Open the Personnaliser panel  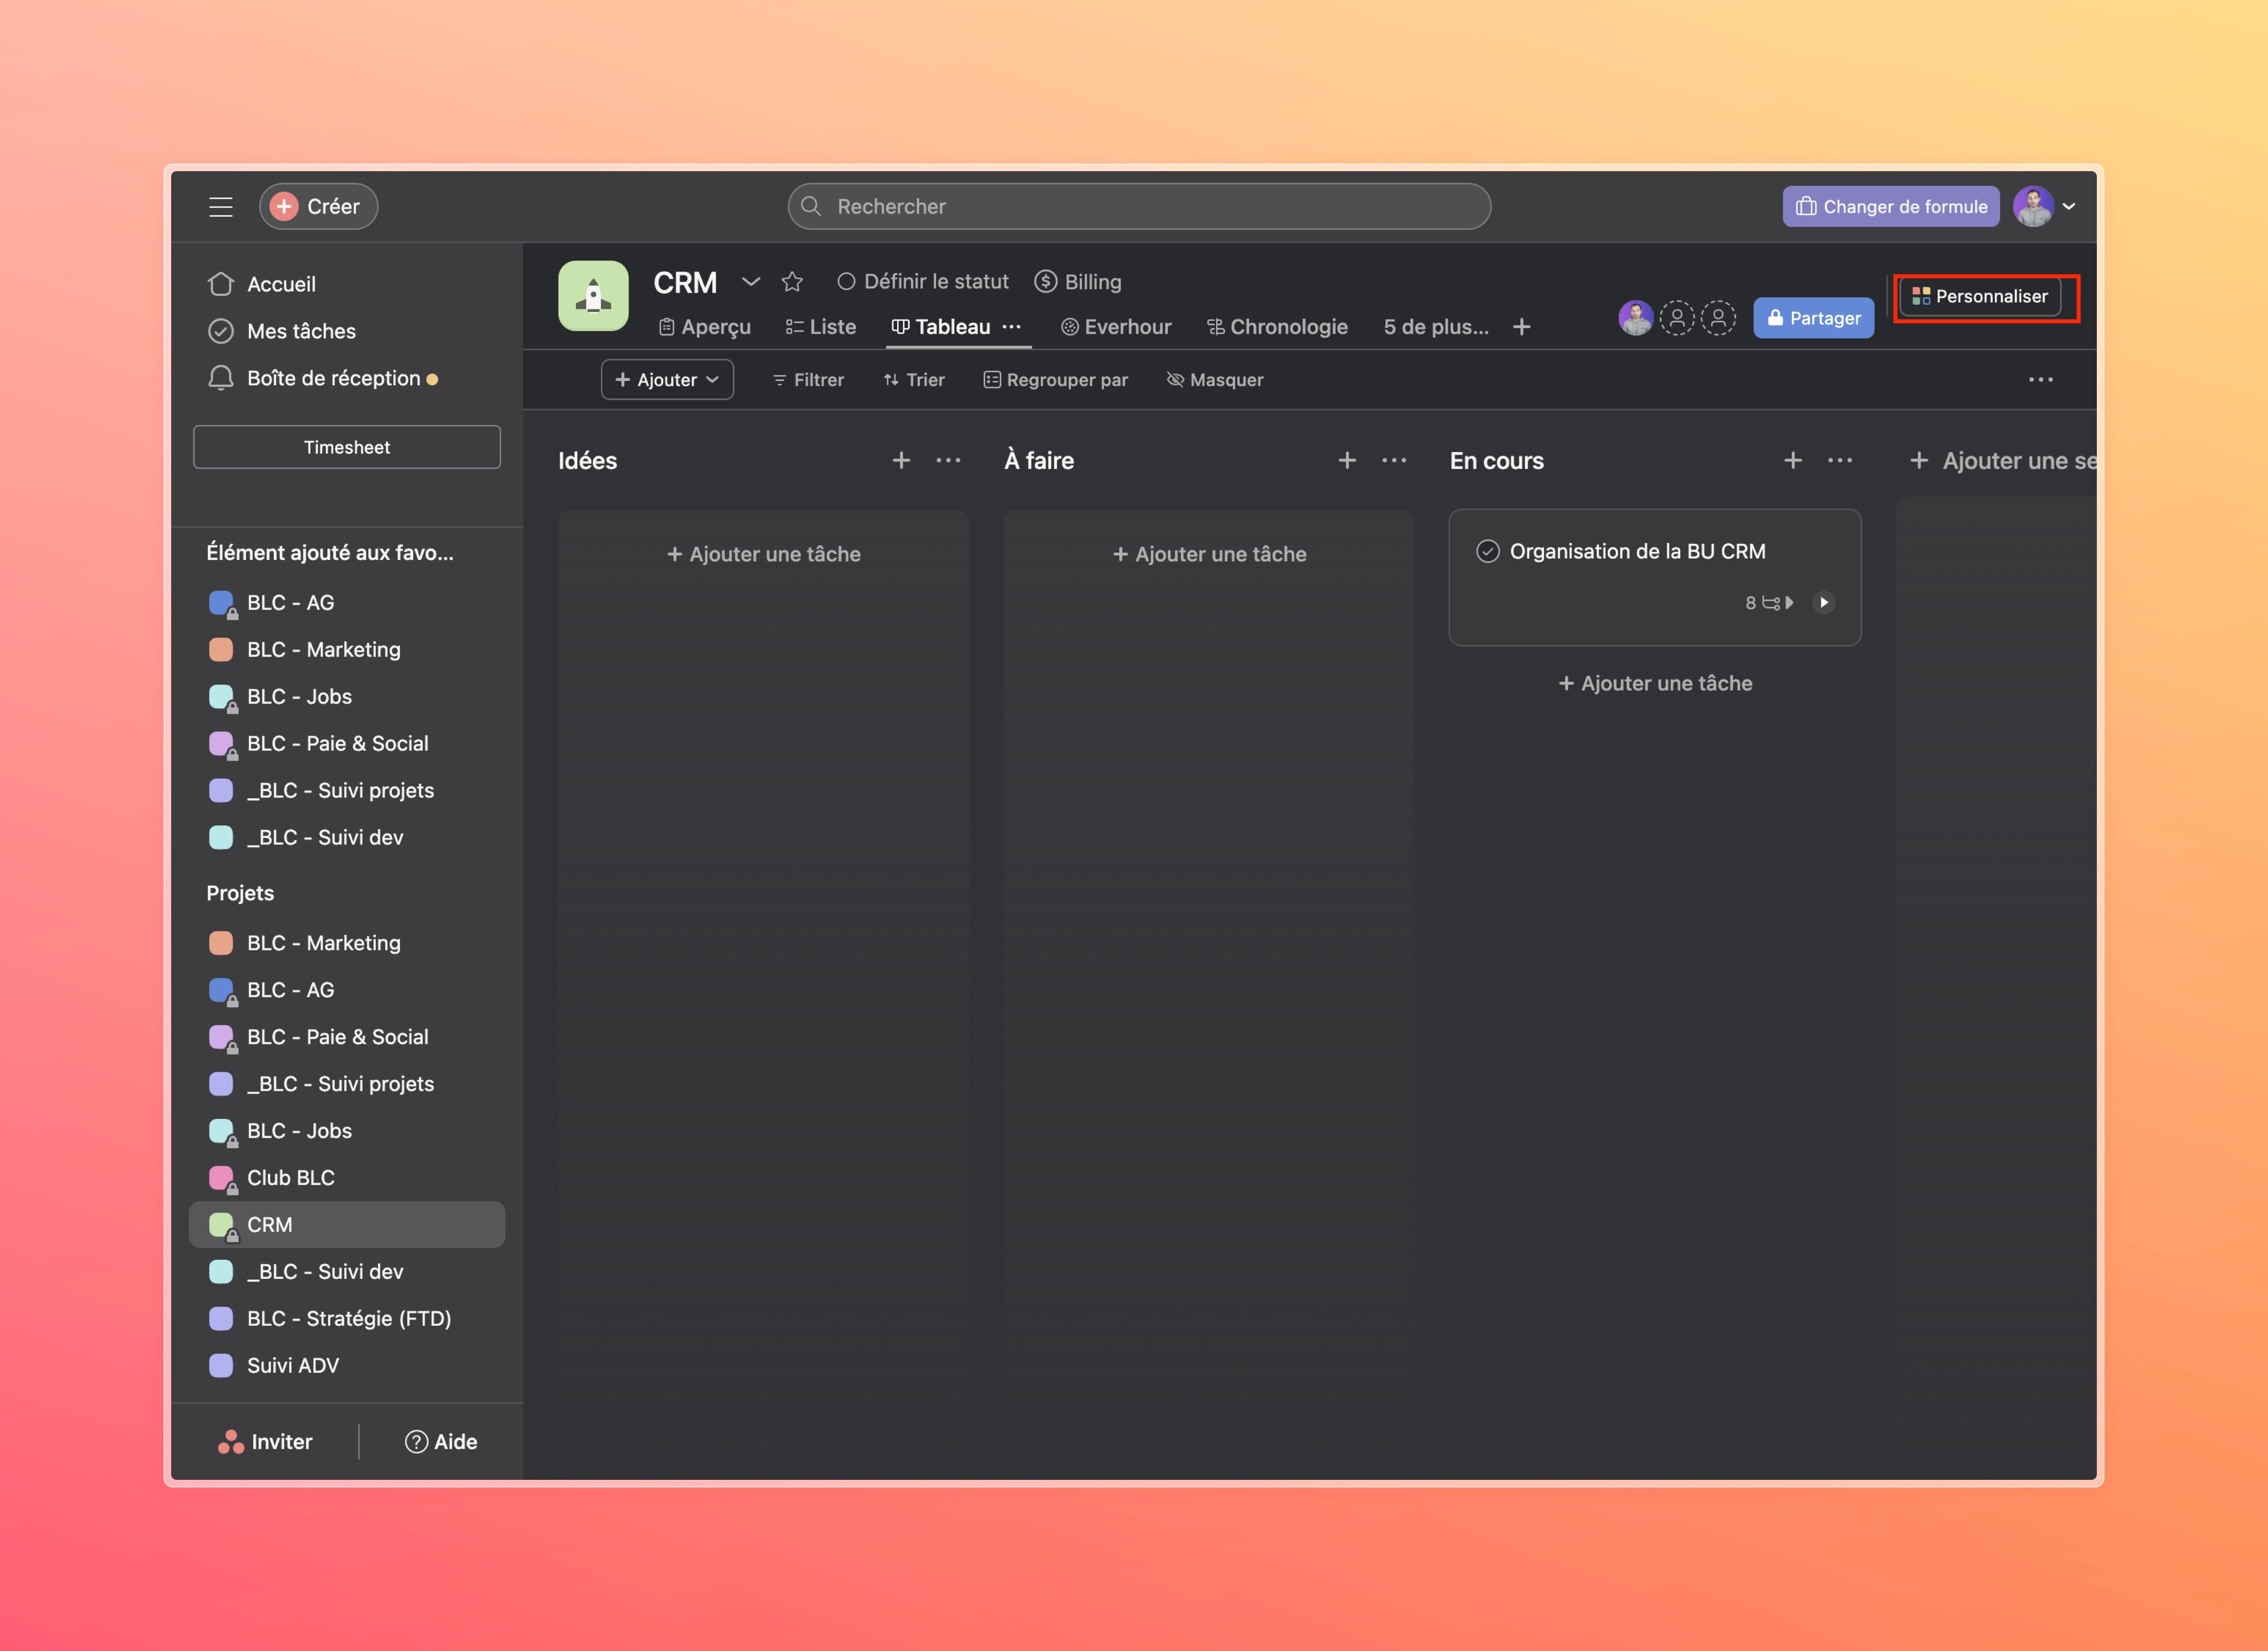click(x=1980, y=296)
